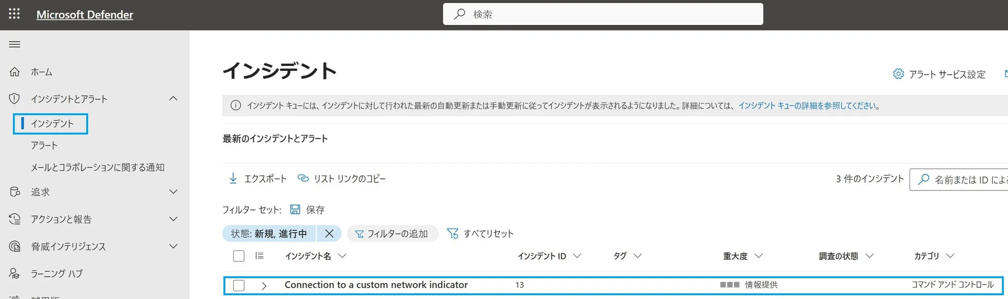Expand the 脅威インテリジェンス sidebar section
Image resolution: width=1008 pixels, height=299 pixels.
pos(173,246)
